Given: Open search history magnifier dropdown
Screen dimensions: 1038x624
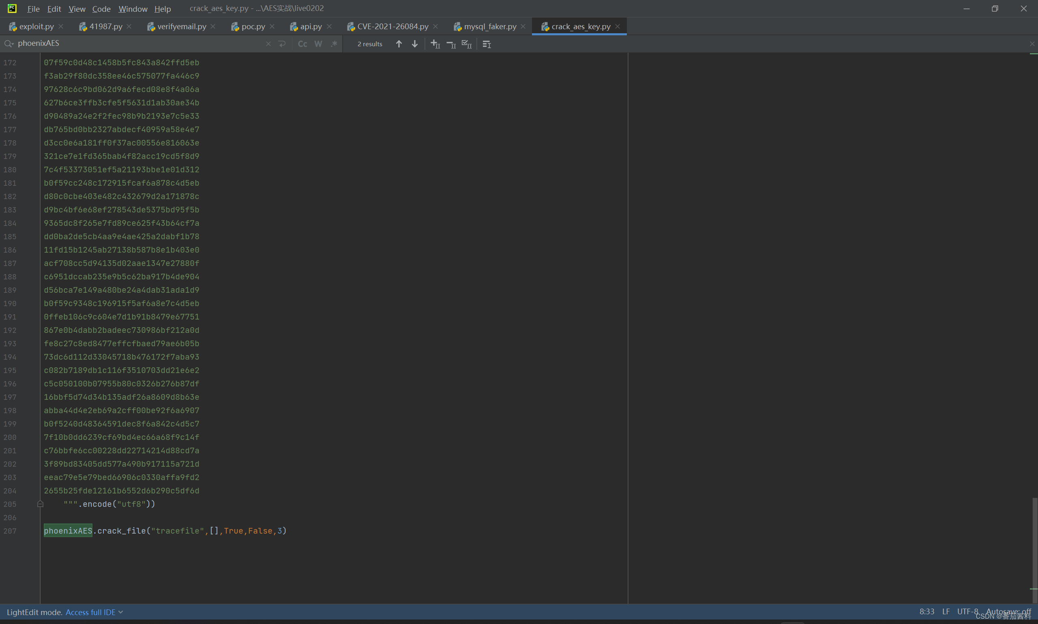Looking at the screenshot, I should pyautogui.click(x=9, y=44).
